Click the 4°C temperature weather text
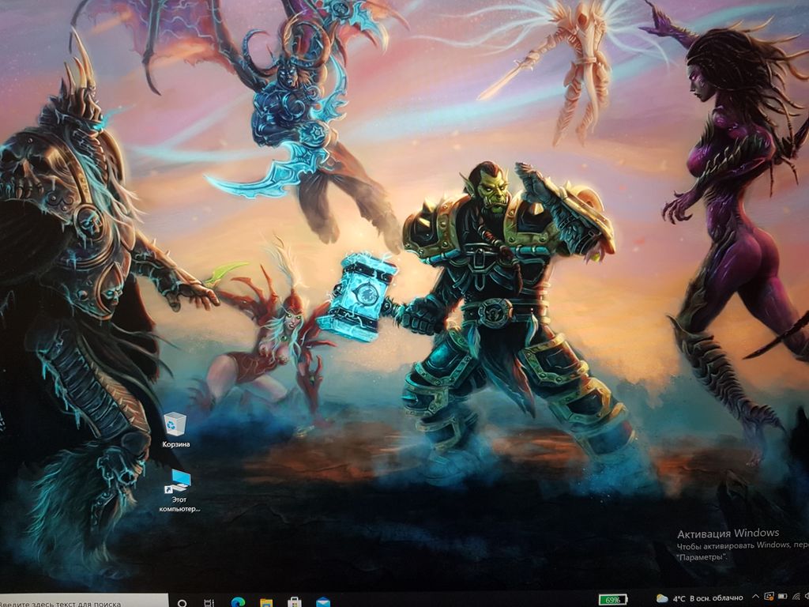 [679, 598]
